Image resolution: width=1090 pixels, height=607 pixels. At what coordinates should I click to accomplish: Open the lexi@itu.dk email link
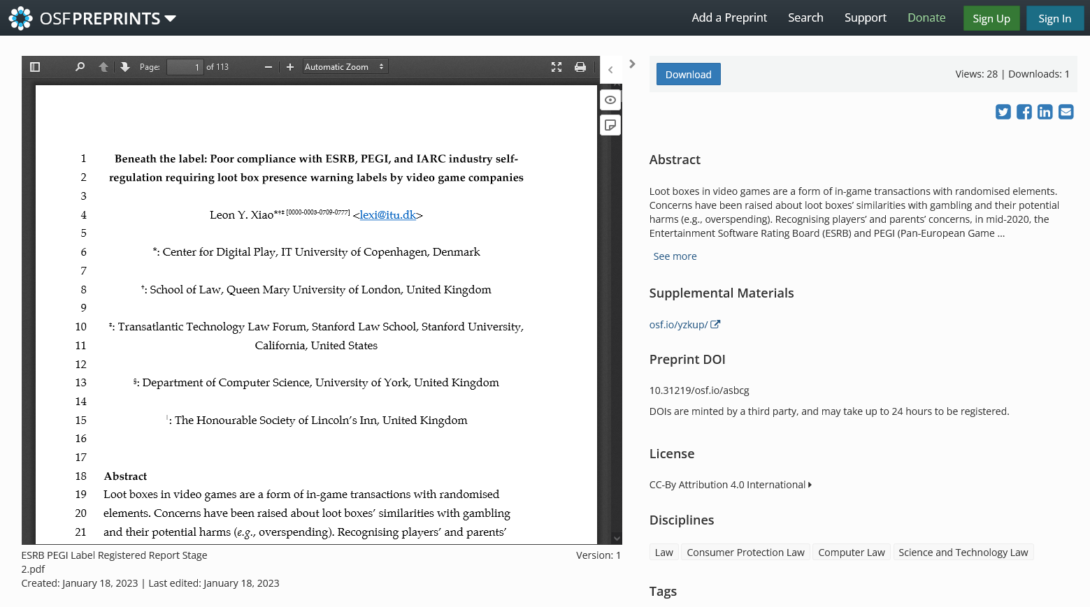(388, 215)
